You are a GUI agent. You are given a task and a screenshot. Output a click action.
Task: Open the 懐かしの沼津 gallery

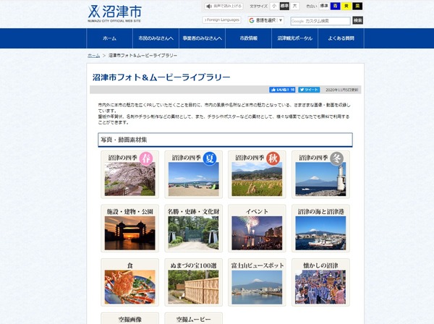click(320, 282)
